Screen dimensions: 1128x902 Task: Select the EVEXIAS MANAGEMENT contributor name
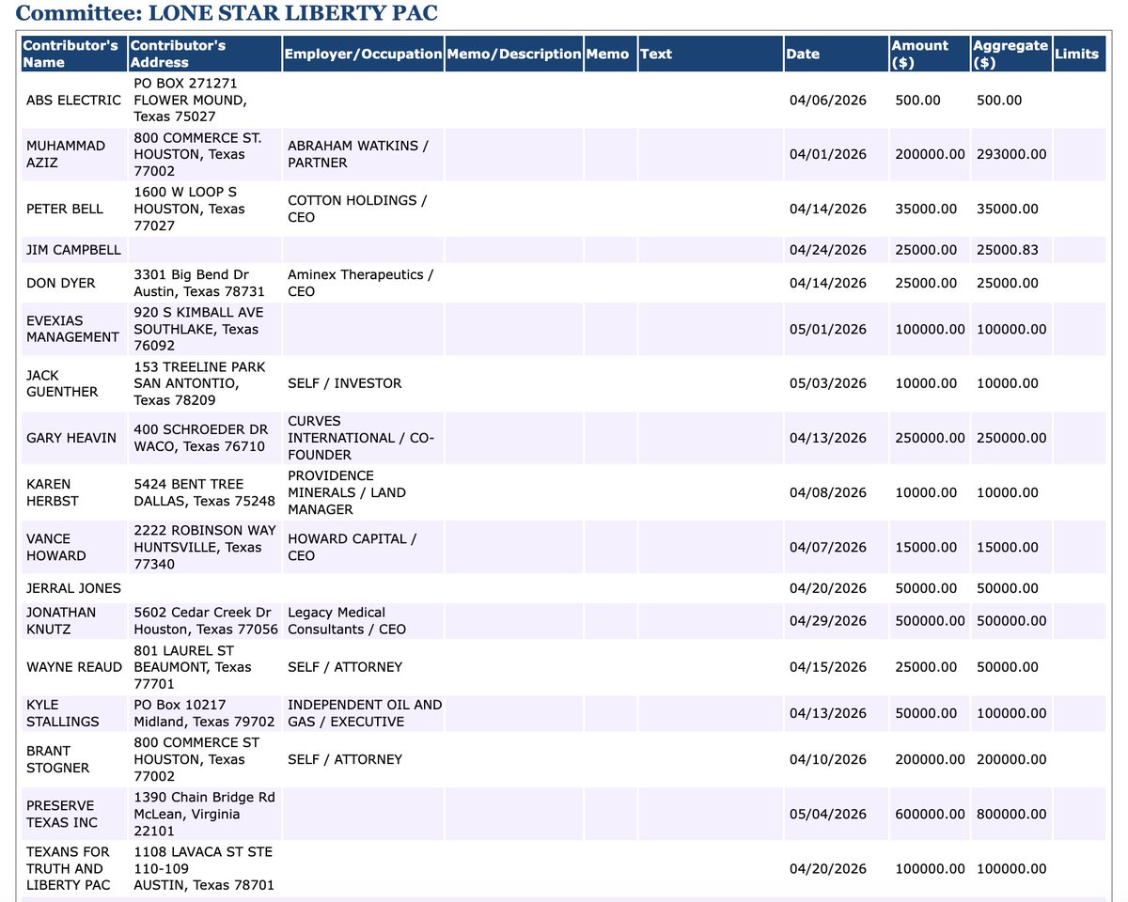[x=72, y=329]
